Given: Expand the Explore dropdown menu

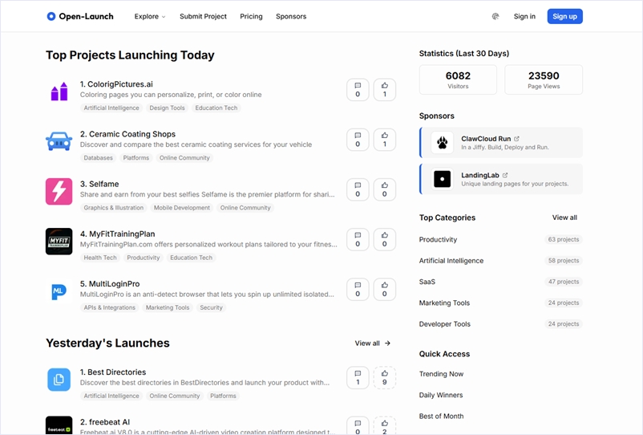Looking at the screenshot, I should coord(150,16).
